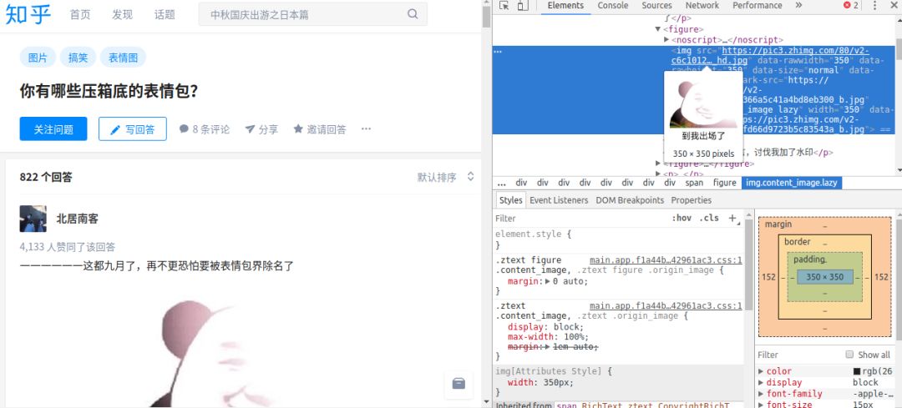Click the 写回答 button
Viewport: 902px width, 408px height.
click(132, 128)
